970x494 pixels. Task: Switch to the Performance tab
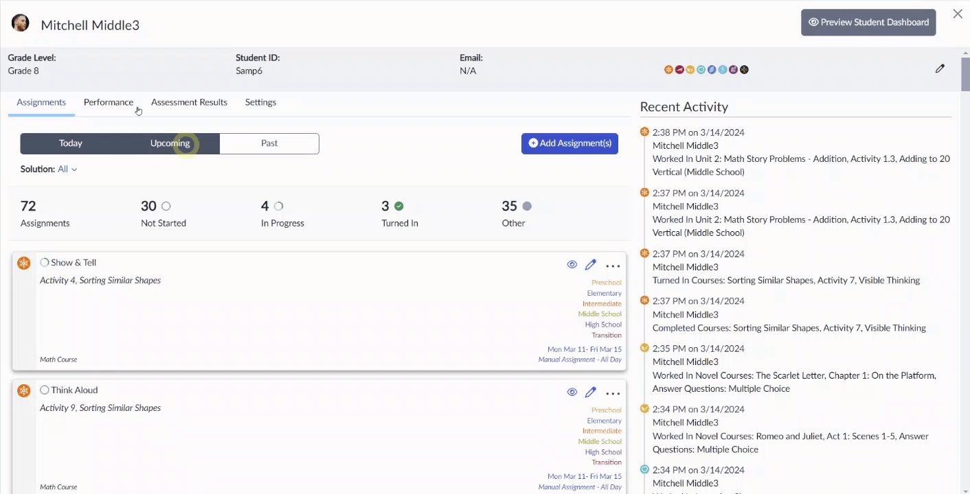tap(109, 102)
